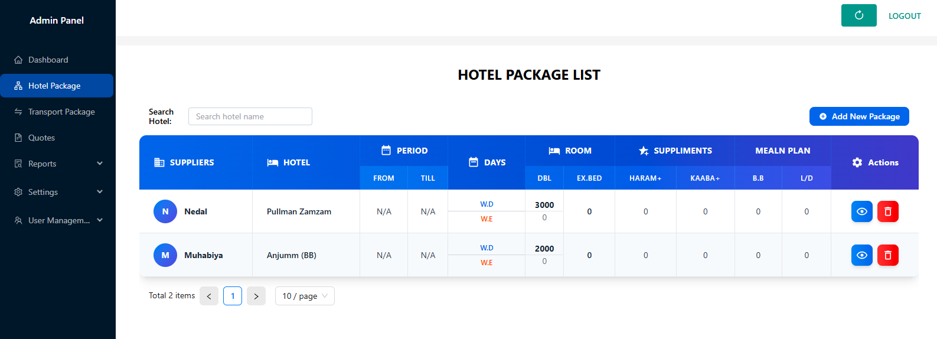Delete the Nedal Pullman Zamzam package
937x339 pixels.
[x=887, y=211]
